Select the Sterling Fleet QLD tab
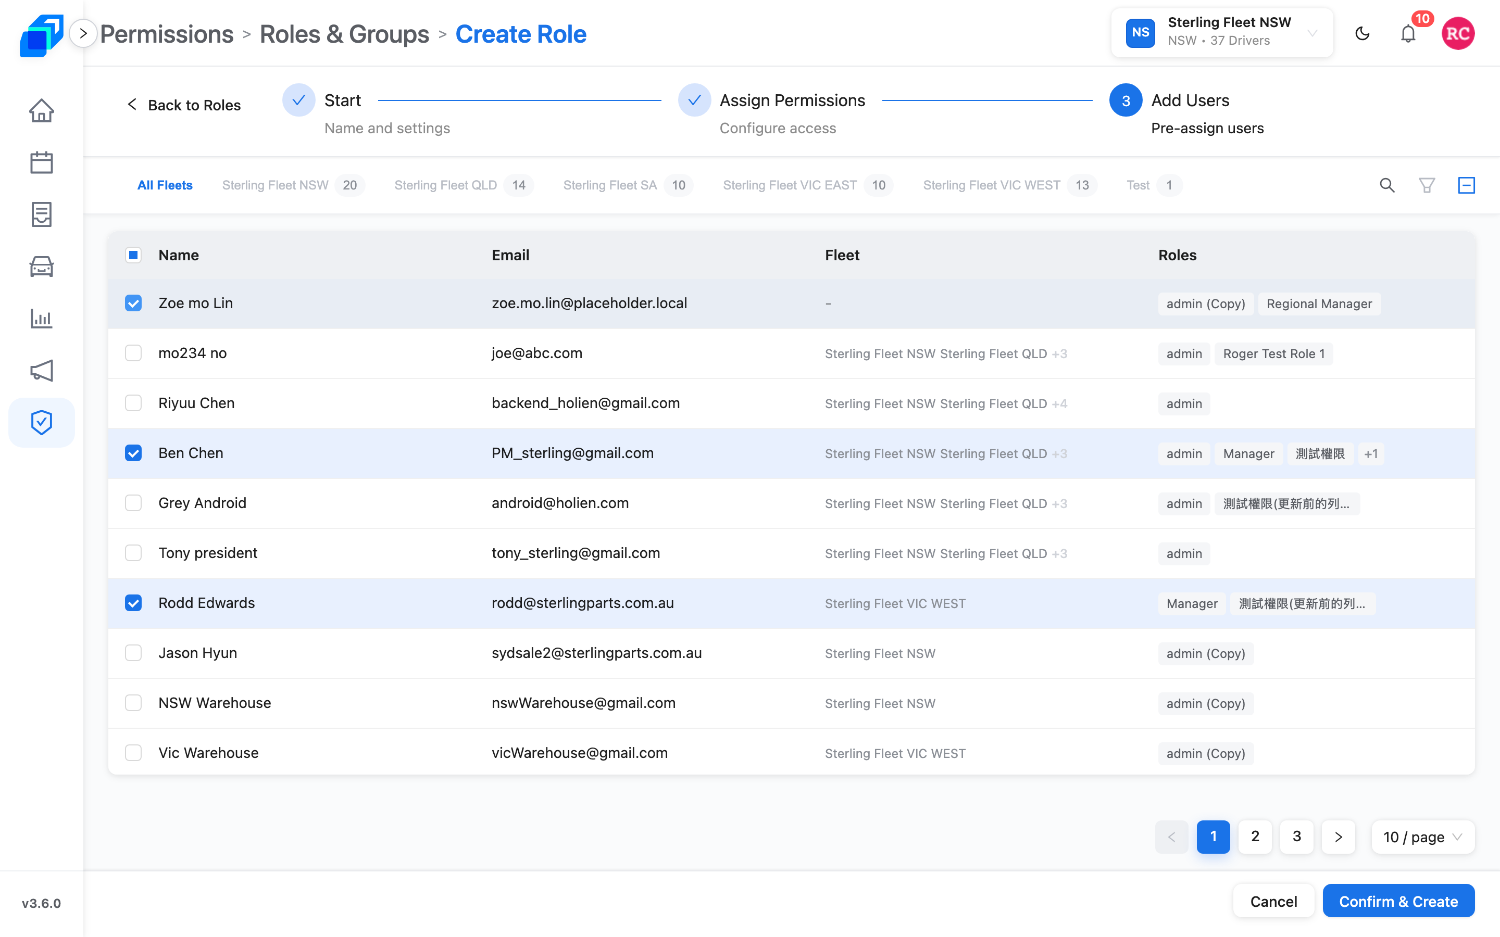 (x=464, y=185)
